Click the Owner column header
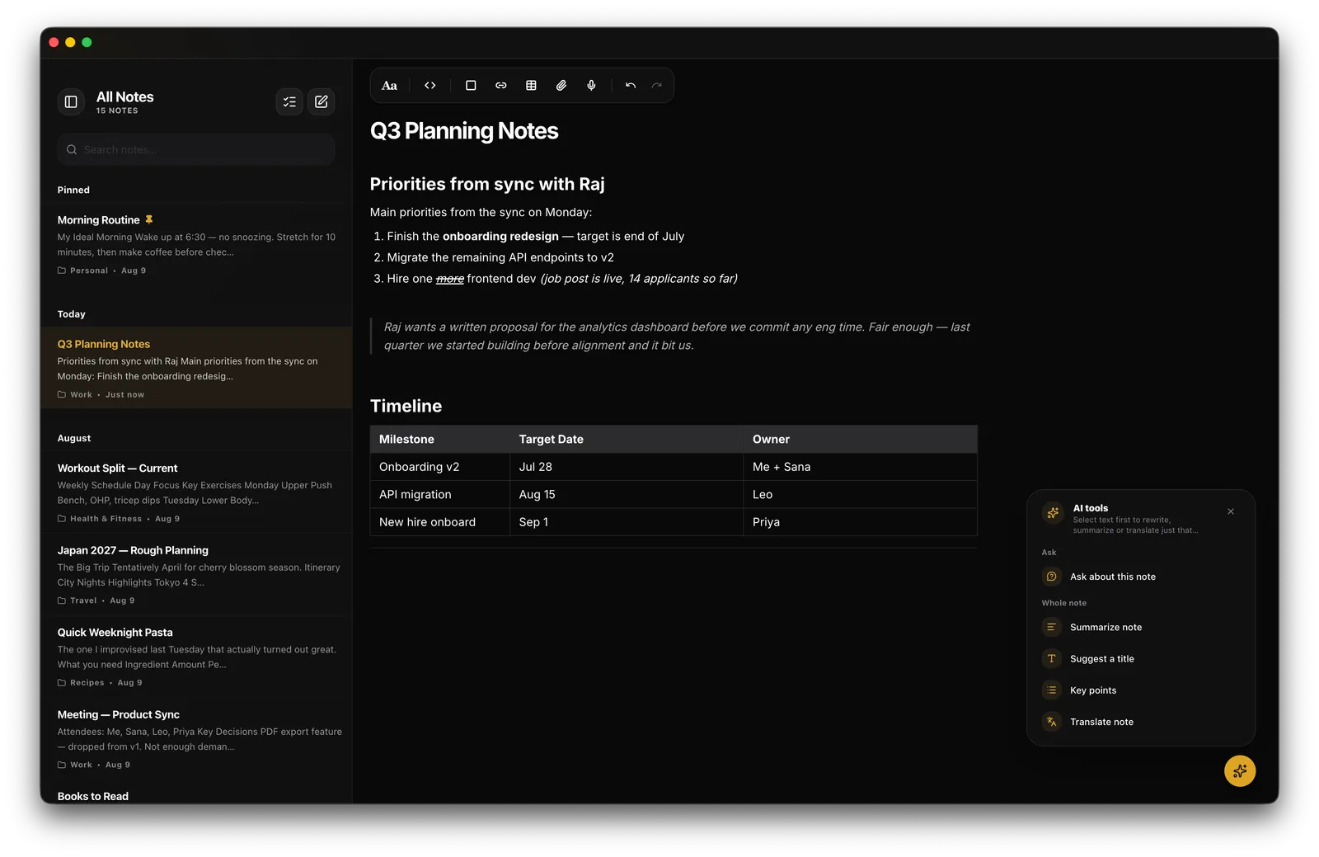 point(860,439)
